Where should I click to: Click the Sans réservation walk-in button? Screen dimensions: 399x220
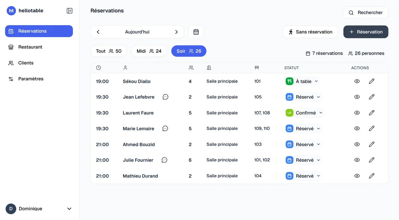click(310, 32)
